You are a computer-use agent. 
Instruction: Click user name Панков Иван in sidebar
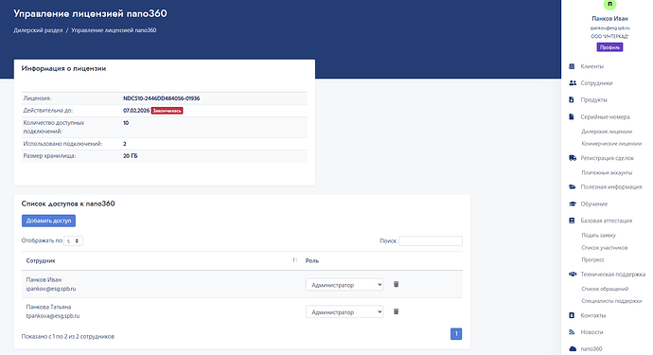(609, 18)
